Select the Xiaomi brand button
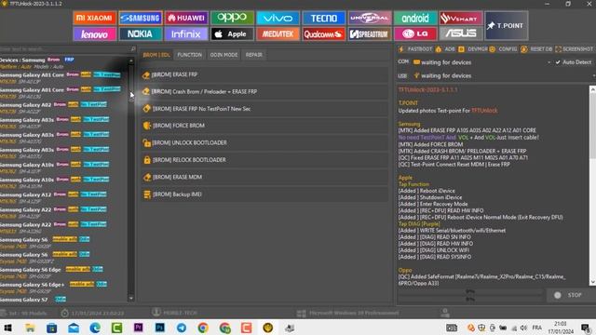The height and width of the screenshot is (335, 596). (94, 18)
